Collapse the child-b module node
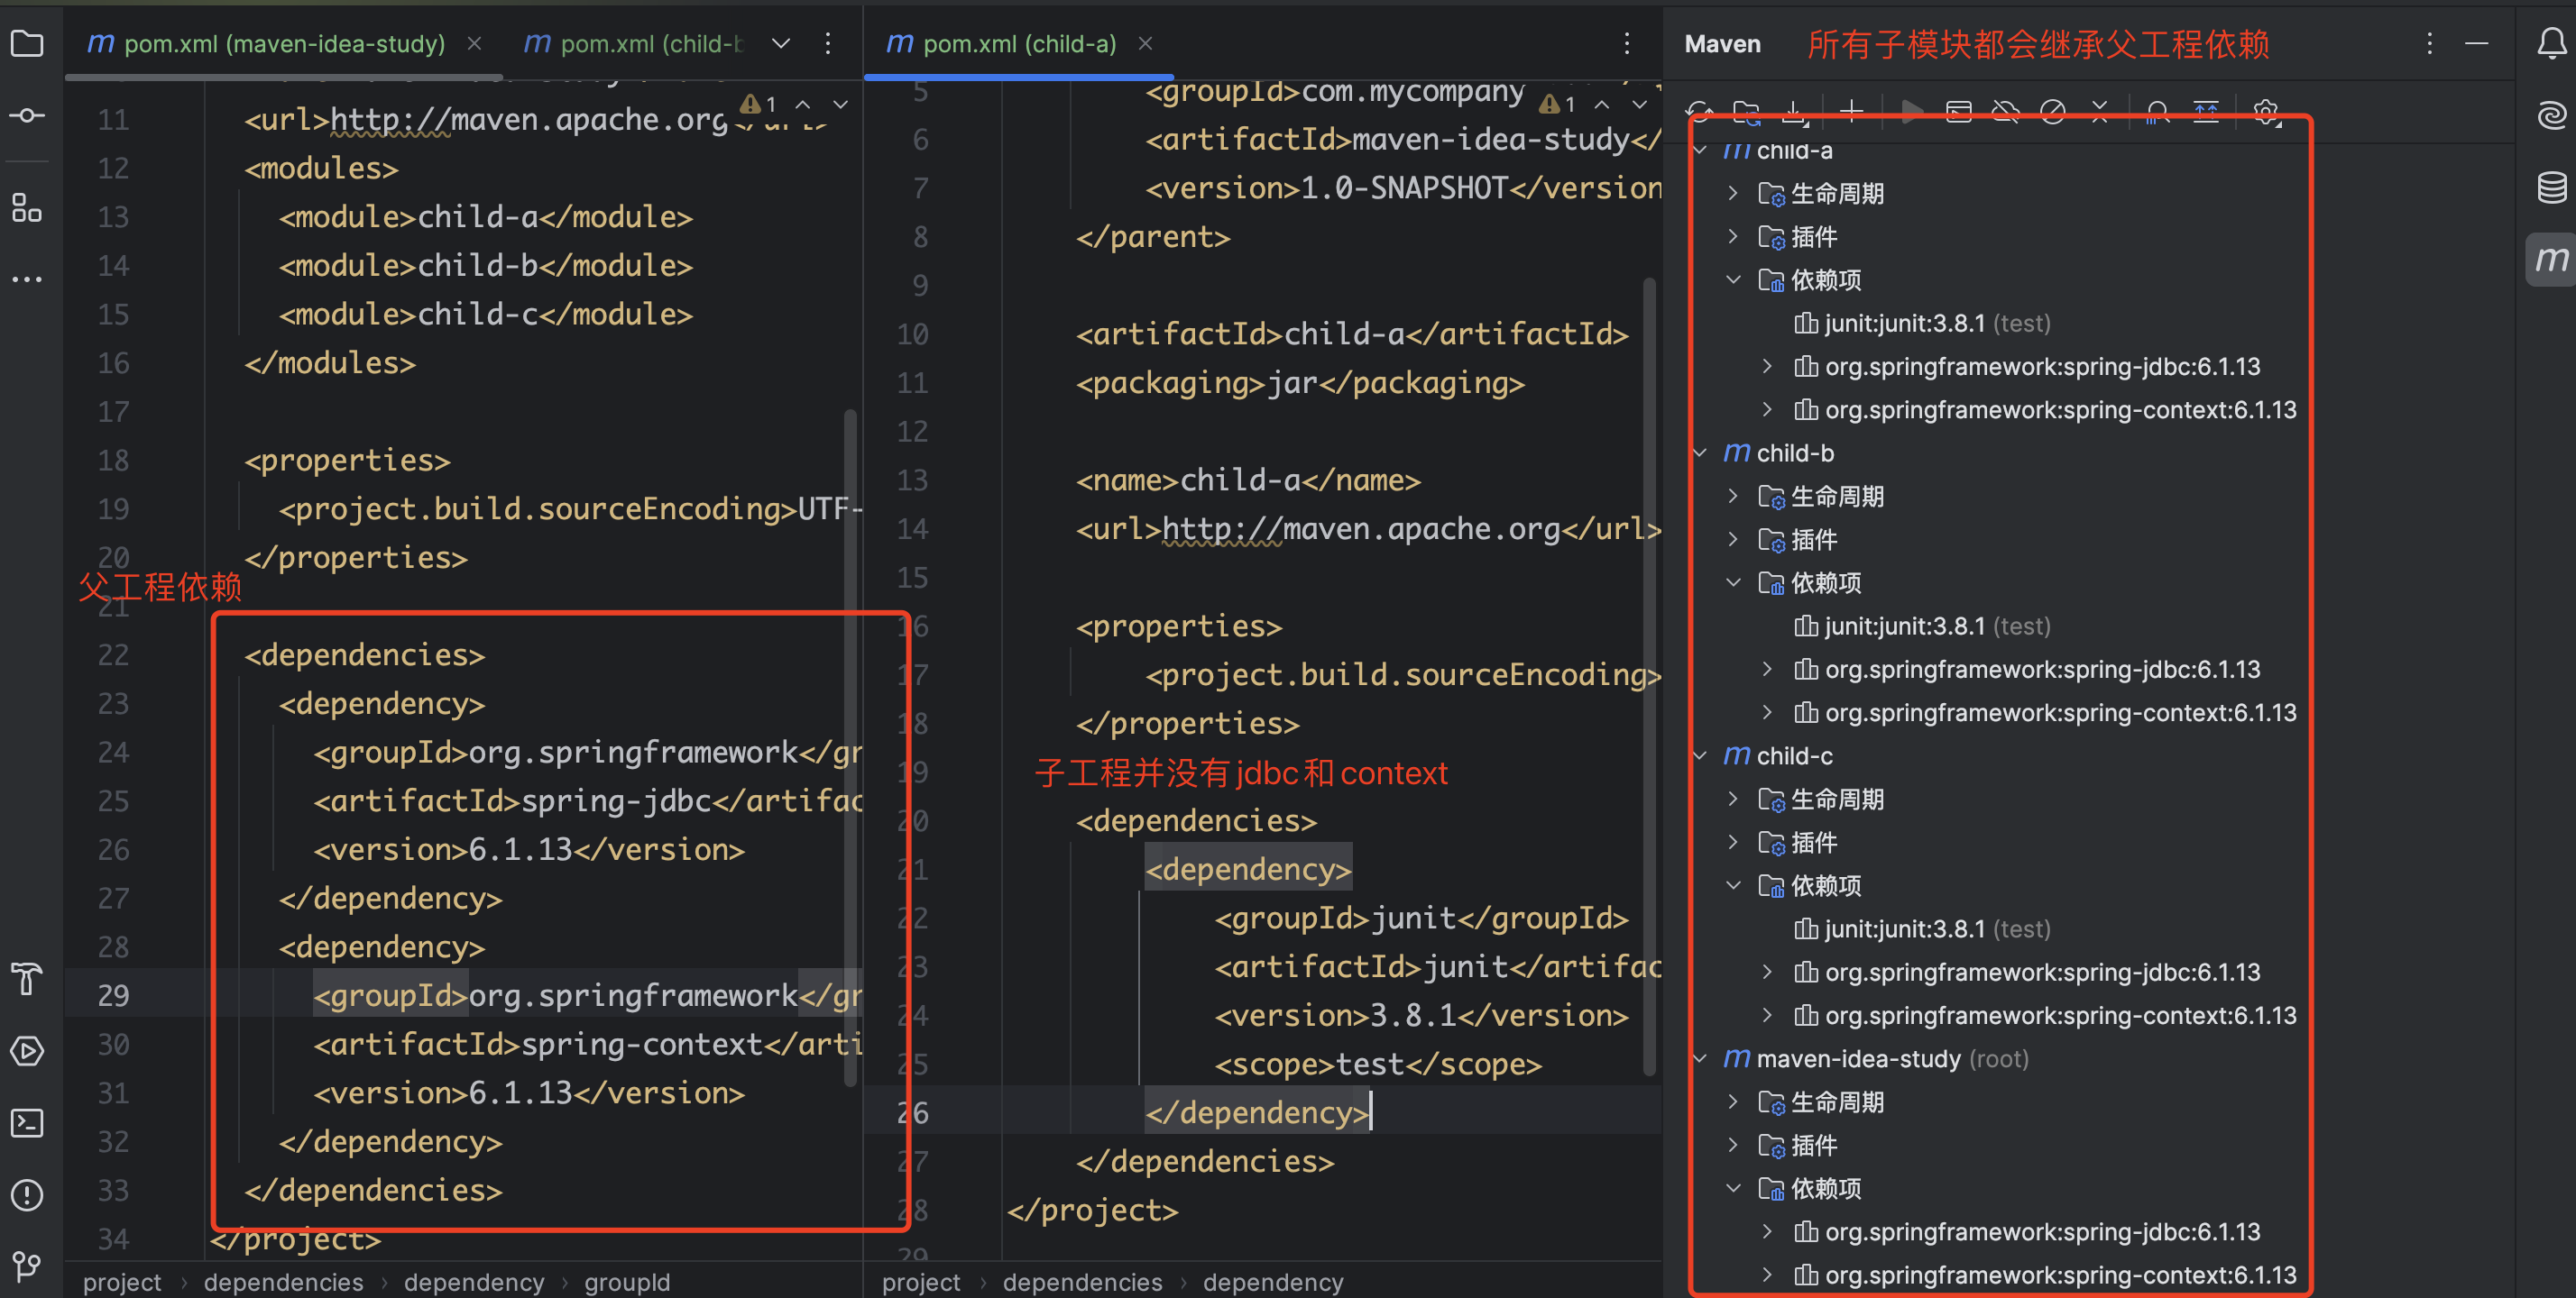Image resolution: width=2576 pixels, height=1298 pixels. 1700,452
